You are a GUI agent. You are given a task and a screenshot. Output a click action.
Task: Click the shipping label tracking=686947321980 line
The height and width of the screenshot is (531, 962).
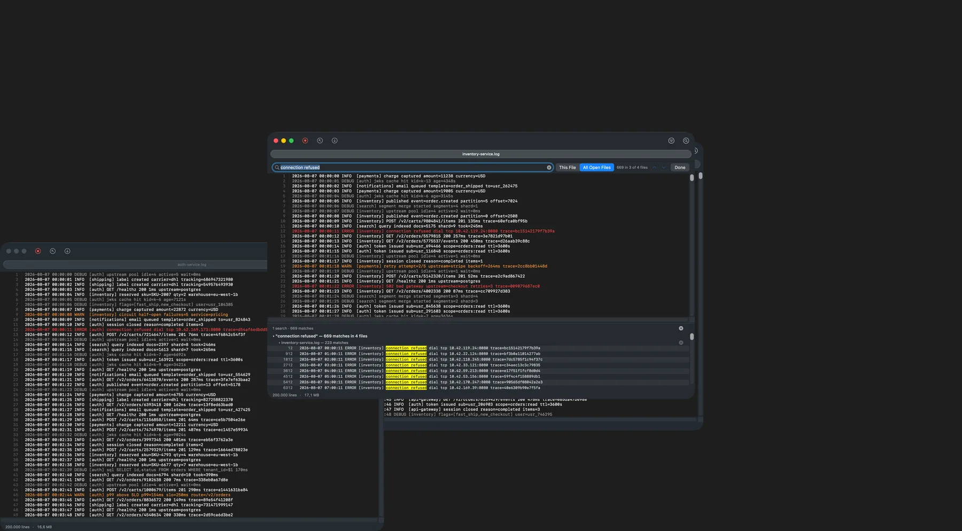(129, 279)
